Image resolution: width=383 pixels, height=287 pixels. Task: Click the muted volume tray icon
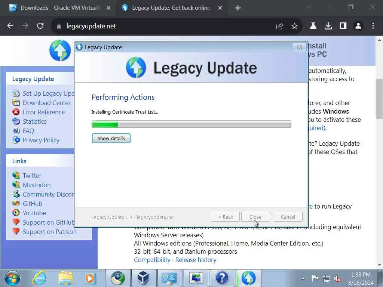(338, 278)
